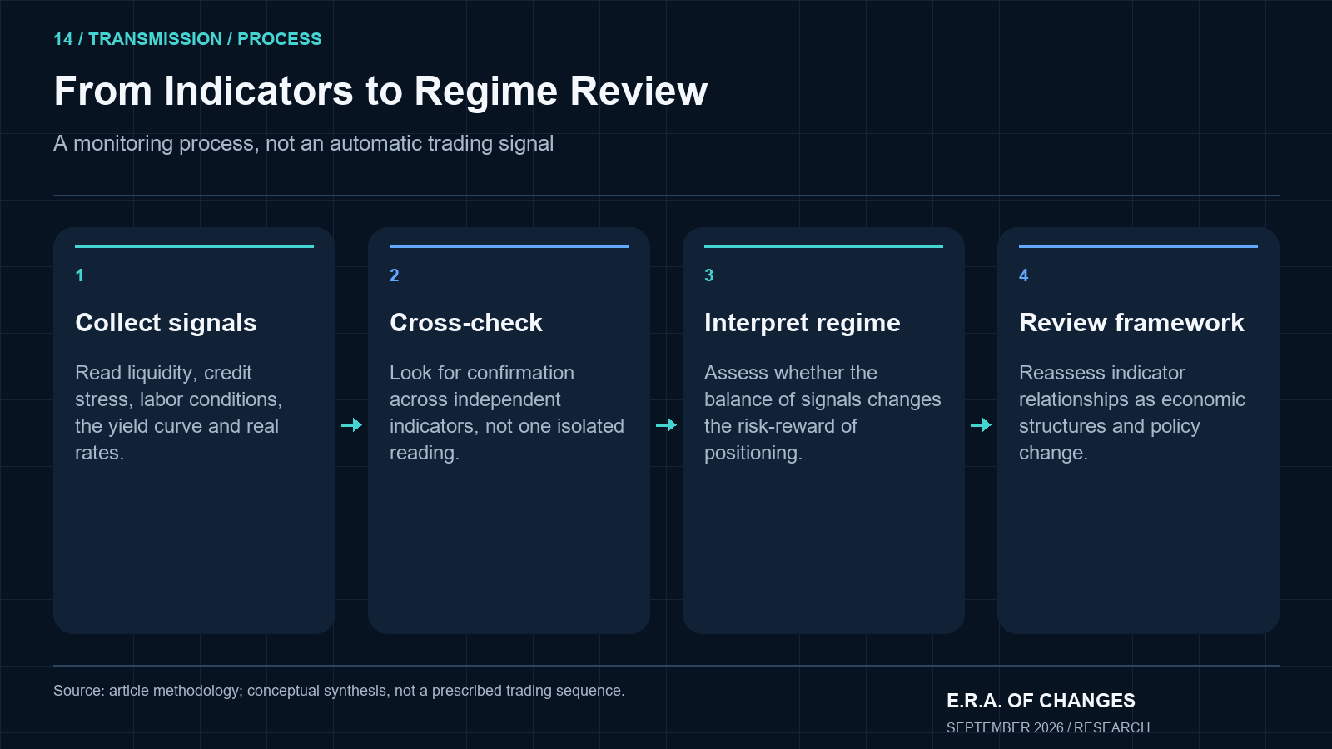Click the 'Cross-check' card heading
The width and height of the screenshot is (1332, 749).
pos(466,323)
